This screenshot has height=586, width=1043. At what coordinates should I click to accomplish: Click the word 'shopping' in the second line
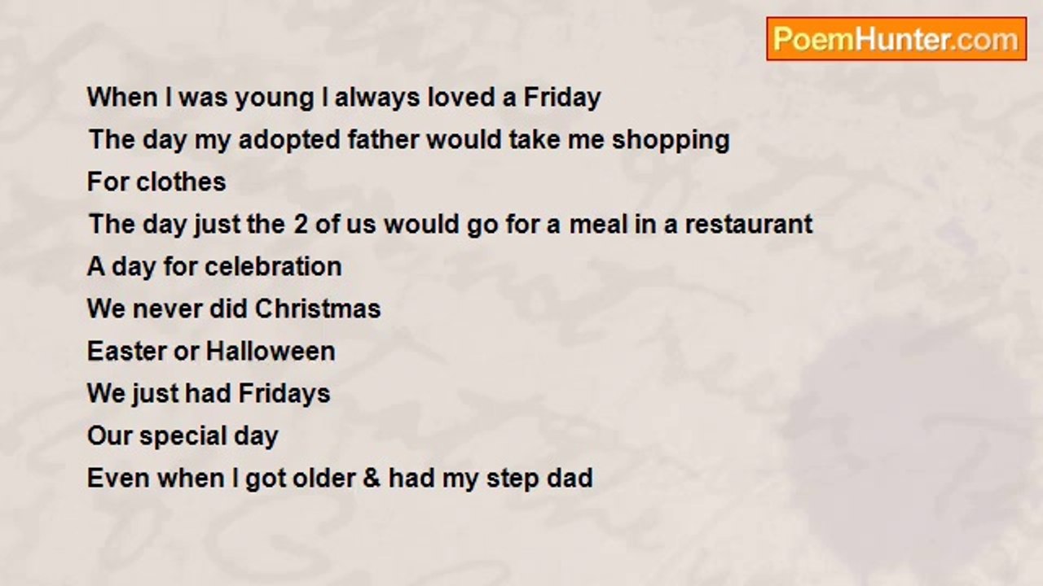point(671,140)
